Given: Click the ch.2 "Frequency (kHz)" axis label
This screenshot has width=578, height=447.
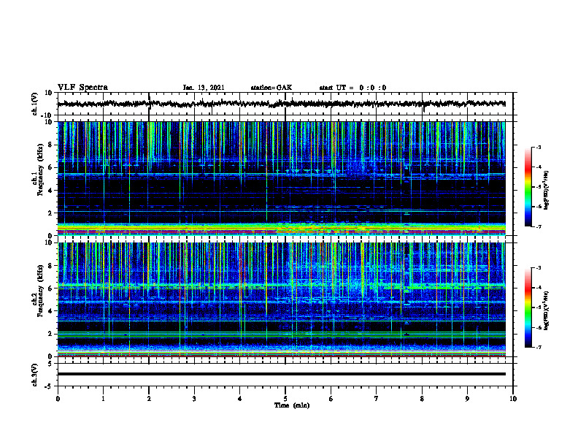Looking at the screenshot, I should click(x=40, y=291).
